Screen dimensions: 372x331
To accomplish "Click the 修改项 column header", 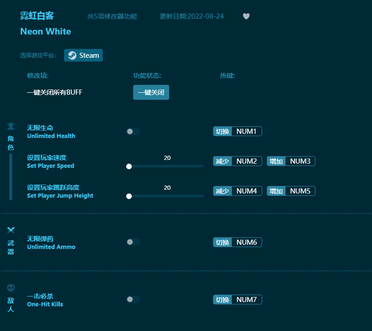I will [x=38, y=76].
